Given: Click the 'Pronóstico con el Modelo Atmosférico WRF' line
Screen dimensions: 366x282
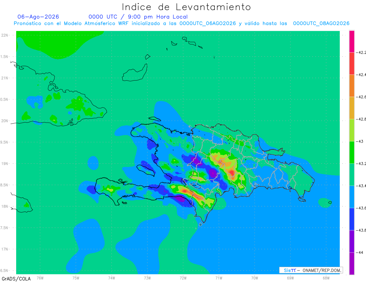Looking at the screenshot, I should click(182, 23).
